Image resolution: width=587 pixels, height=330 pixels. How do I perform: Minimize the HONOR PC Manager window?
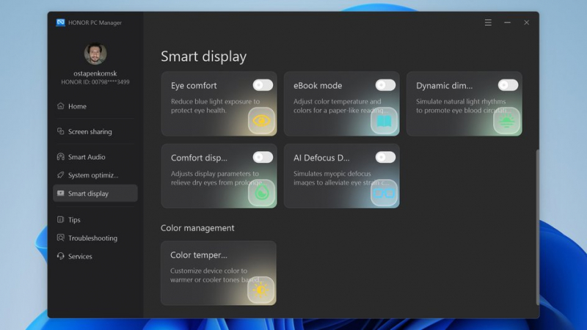click(507, 23)
